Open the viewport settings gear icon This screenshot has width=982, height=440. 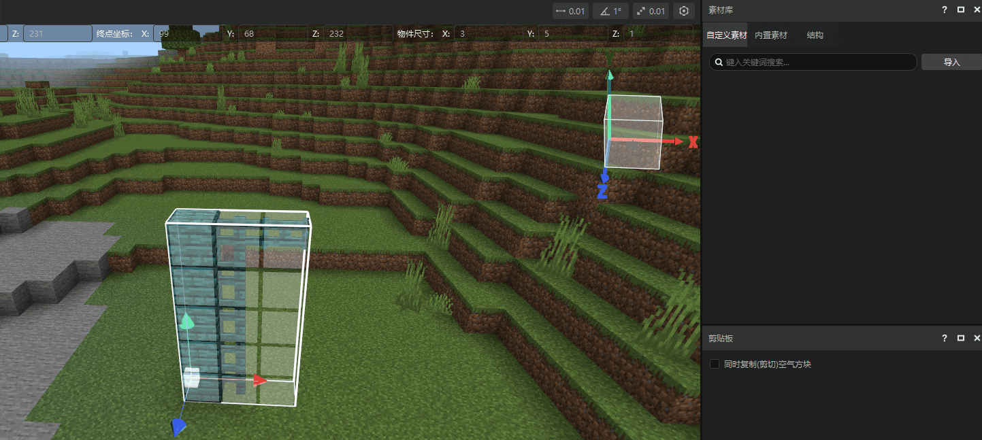(x=684, y=11)
